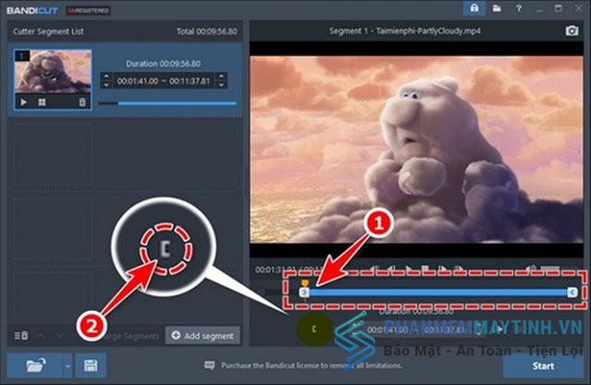Open the output folder icon in title bar
The width and height of the screenshot is (591, 385).
coord(497,8)
